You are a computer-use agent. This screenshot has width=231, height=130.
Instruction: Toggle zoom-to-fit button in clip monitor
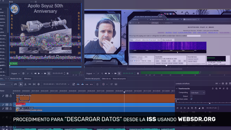tap(49, 73)
